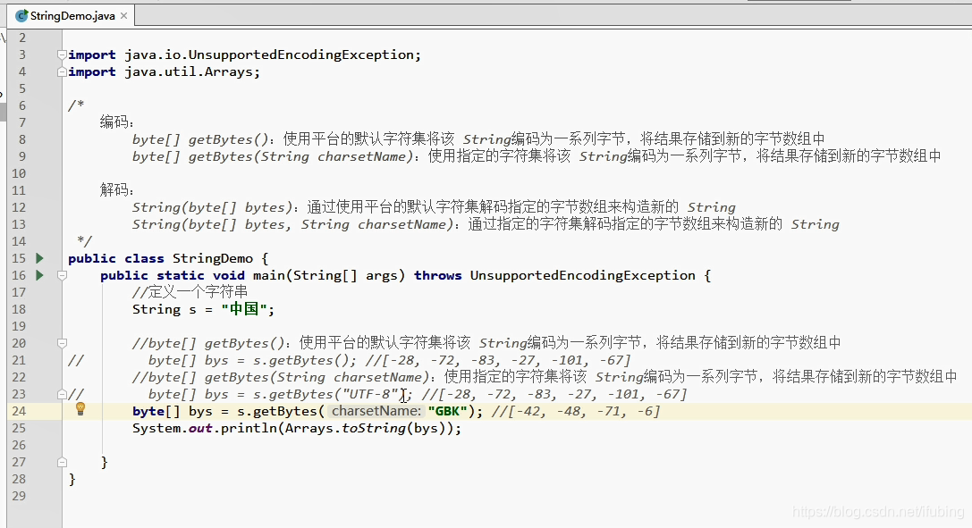
Task: Click the comment //定义一个字符串
Action: click(x=190, y=291)
